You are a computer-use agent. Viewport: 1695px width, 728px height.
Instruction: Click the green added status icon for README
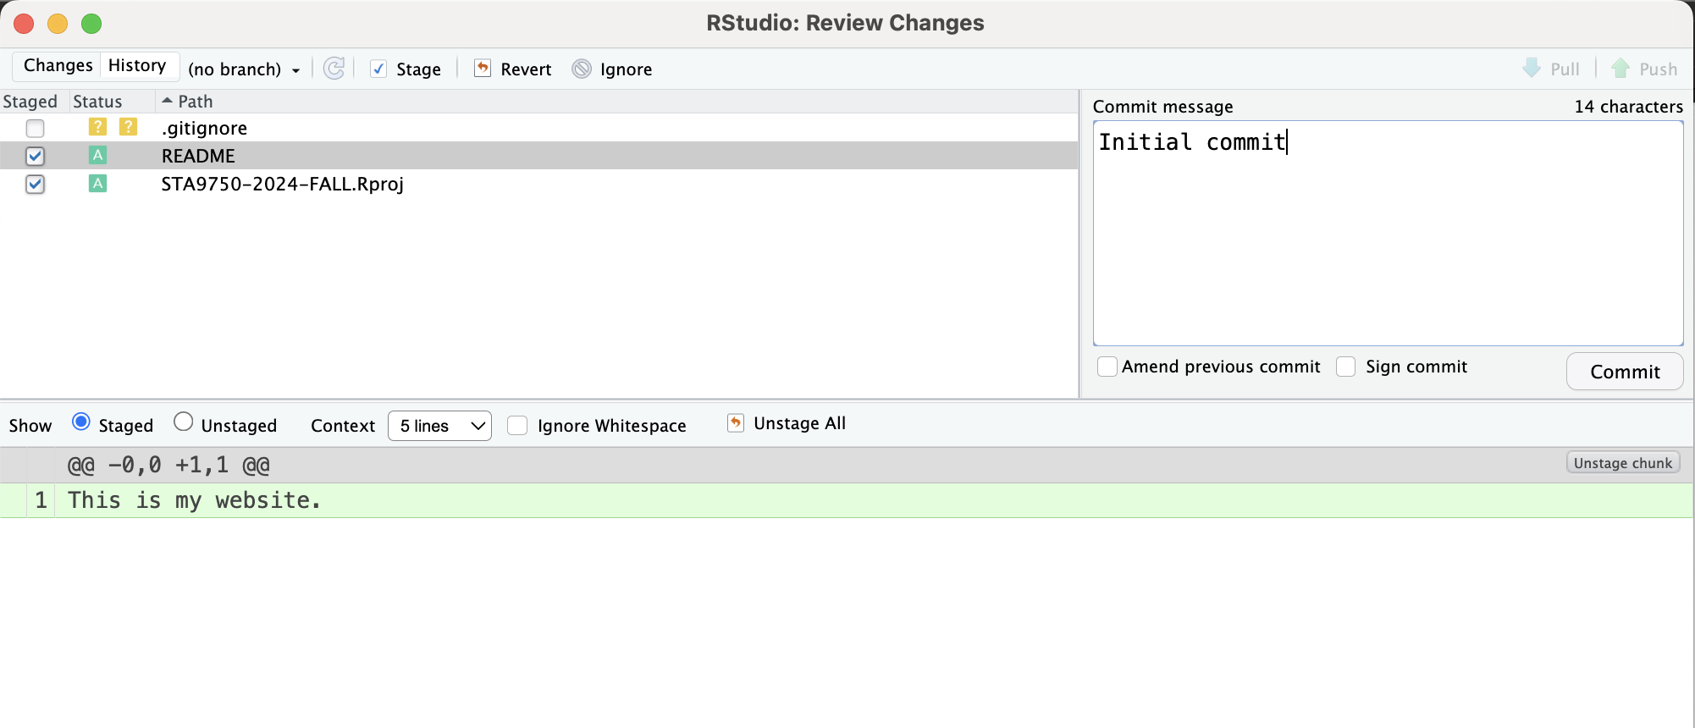tap(98, 156)
